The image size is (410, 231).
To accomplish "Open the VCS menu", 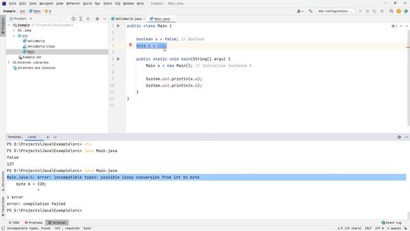I will click(118, 3).
